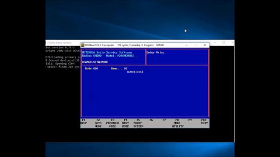The width and height of the screenshot is (280, 157).
Task: Click the Name....01 field
Action: [x=119, y=68]
